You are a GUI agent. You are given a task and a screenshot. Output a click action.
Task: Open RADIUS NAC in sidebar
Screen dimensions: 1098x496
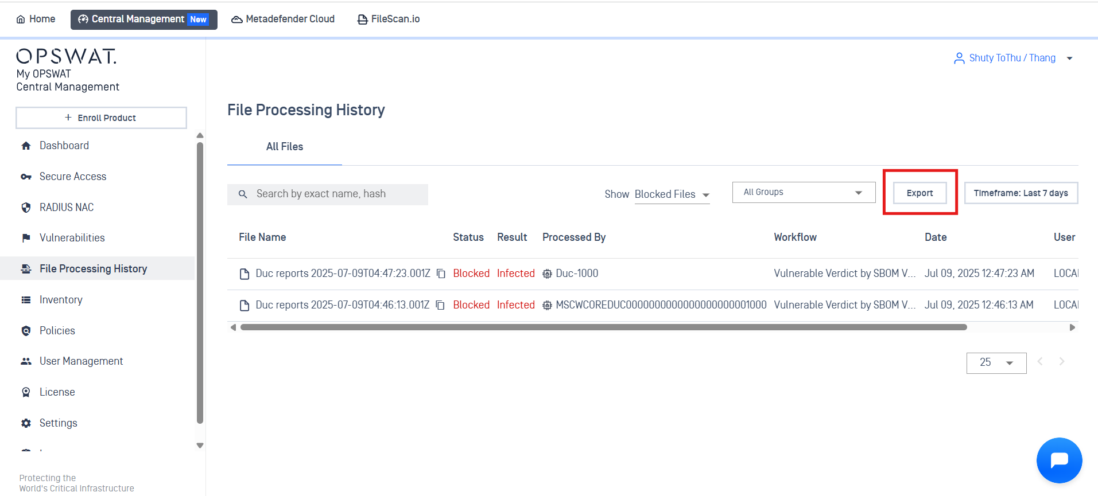(67, 208)
